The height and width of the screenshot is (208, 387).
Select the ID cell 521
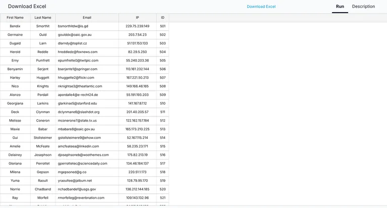click(162, 198)
